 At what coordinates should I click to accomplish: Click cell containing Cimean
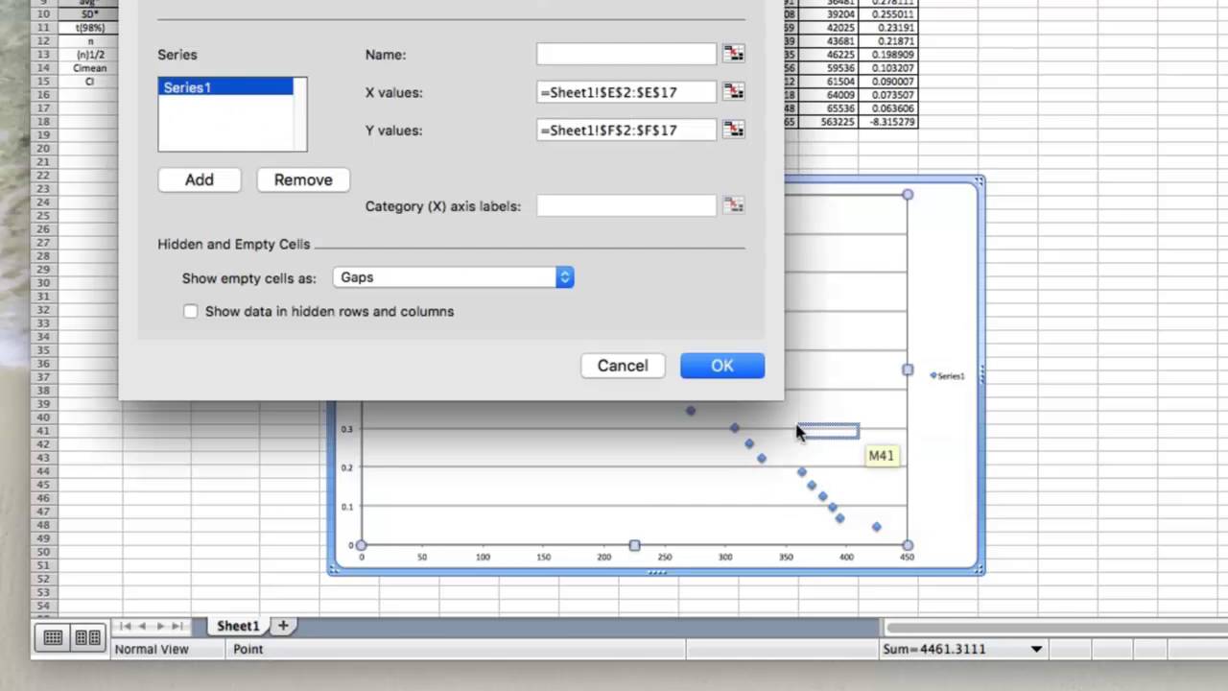pyautogui.click(x=90, y=68)
